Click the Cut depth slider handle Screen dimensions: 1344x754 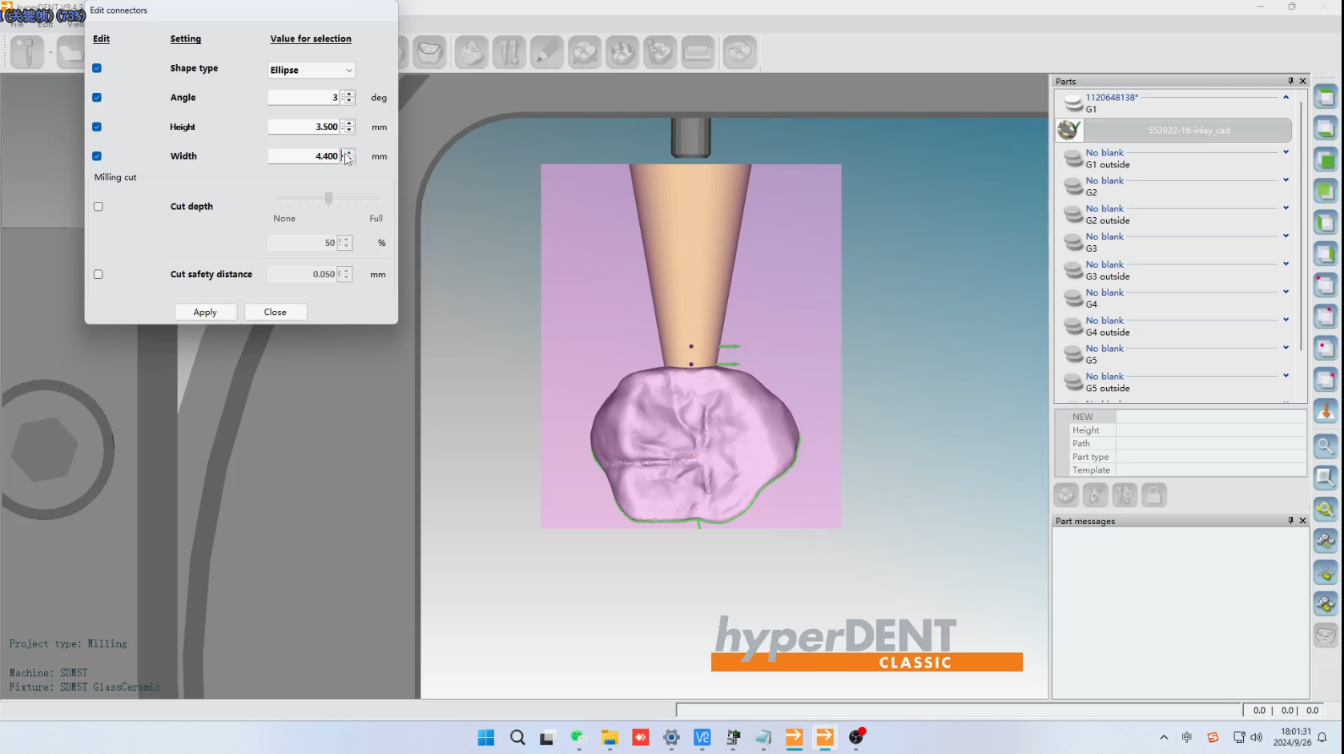328,198
